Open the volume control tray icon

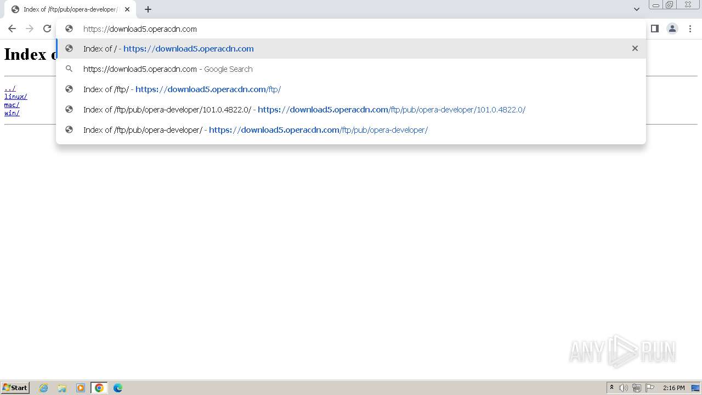pyautogui.click(x=624, y=388)
